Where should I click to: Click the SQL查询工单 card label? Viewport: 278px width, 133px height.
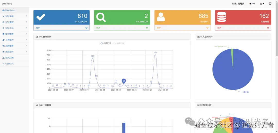pyautogui.click(x=142, y=22)
